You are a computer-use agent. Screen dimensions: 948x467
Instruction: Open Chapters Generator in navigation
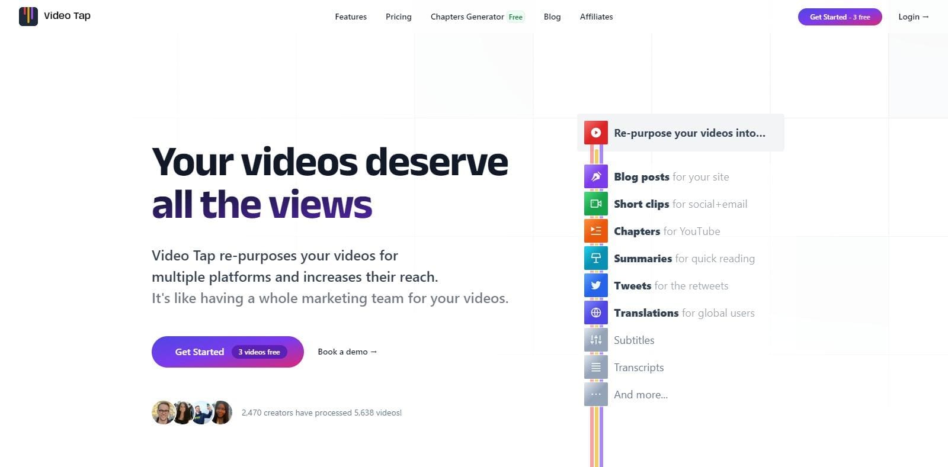pos(467,17)
